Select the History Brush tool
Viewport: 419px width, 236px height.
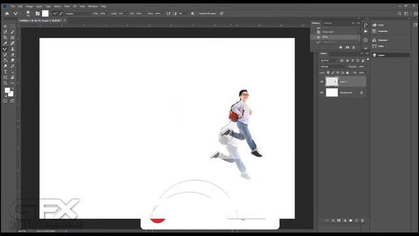click(5, 55)
